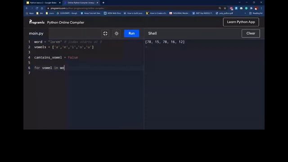
Task: Open the Apps bookmarks shortcut
Action: coord(30,13)
